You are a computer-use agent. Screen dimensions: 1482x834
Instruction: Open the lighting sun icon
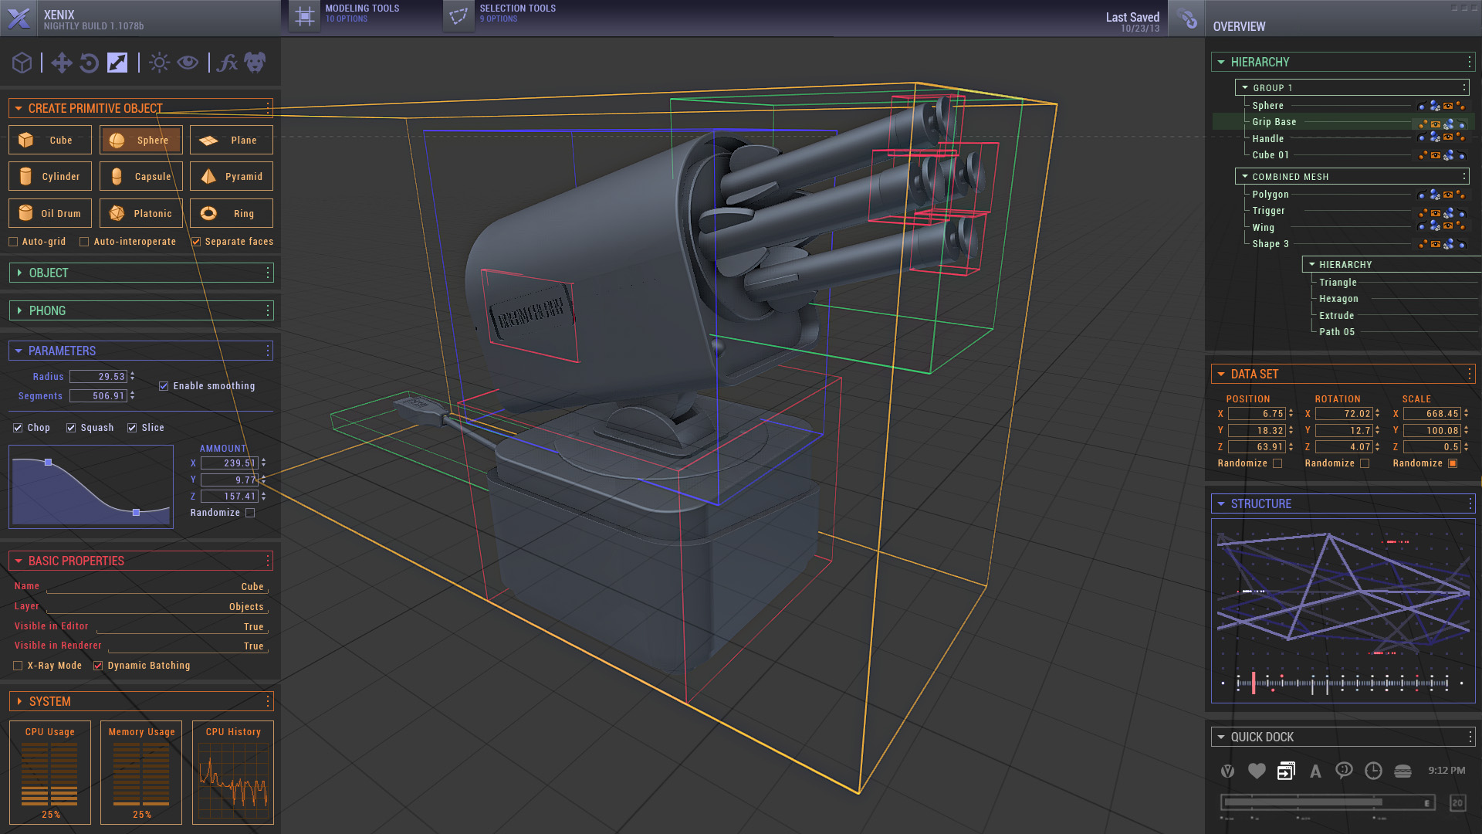[159, 63]
